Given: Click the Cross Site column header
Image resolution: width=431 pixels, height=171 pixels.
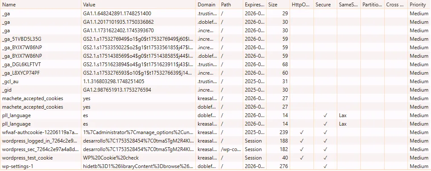Looking at the screenshot, I should 396,5.
